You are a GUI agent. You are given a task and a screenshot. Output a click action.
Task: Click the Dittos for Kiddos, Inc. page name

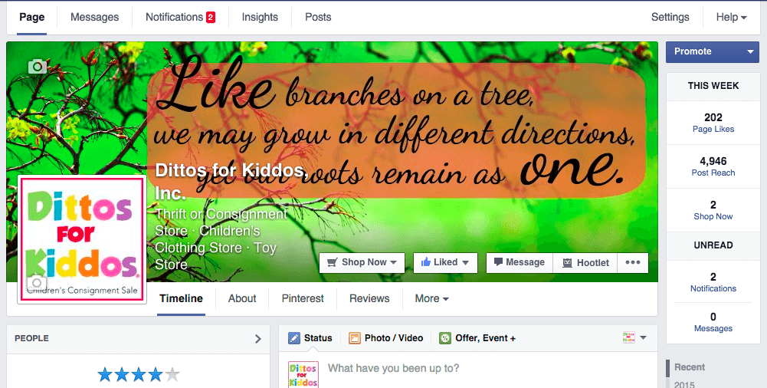click(231, 182)
